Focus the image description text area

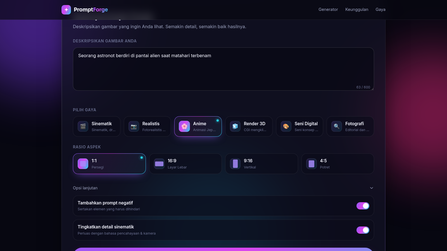point(223,69)
